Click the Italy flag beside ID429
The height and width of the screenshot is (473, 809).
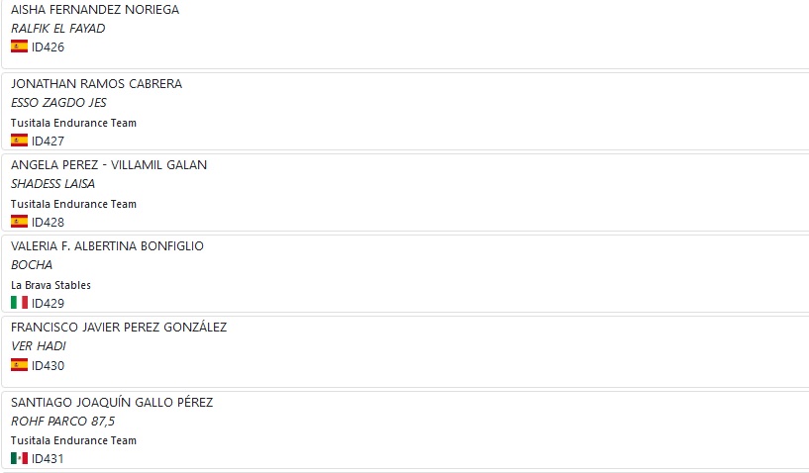[x=19, y=303]
